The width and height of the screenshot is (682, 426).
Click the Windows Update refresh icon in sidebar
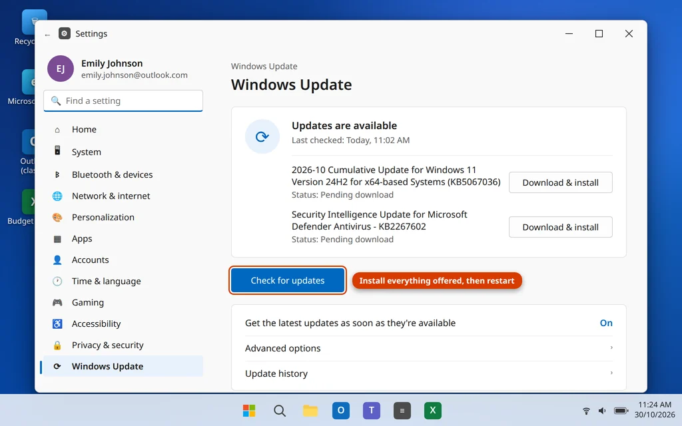pyautogui.click(x=57, y=367)
